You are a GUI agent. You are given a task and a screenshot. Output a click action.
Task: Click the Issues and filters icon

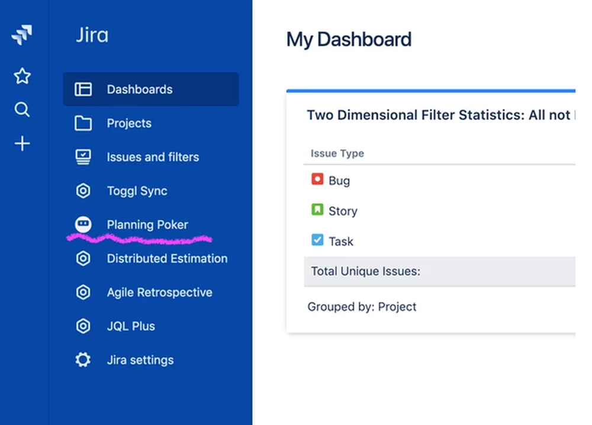point(83,157)
